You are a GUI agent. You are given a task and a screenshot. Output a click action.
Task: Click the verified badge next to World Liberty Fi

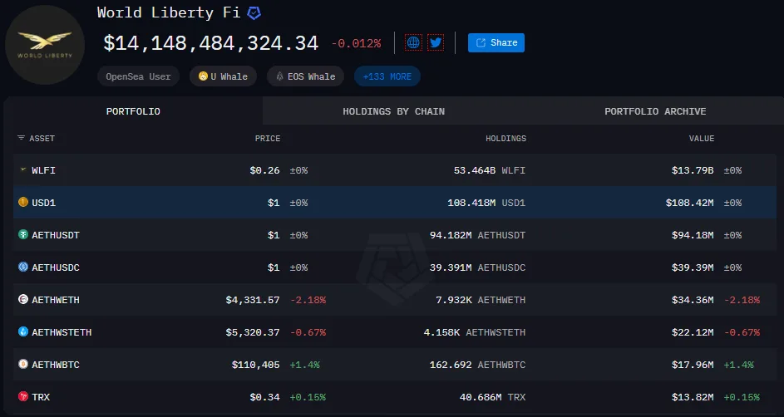[x=254, y=13]
